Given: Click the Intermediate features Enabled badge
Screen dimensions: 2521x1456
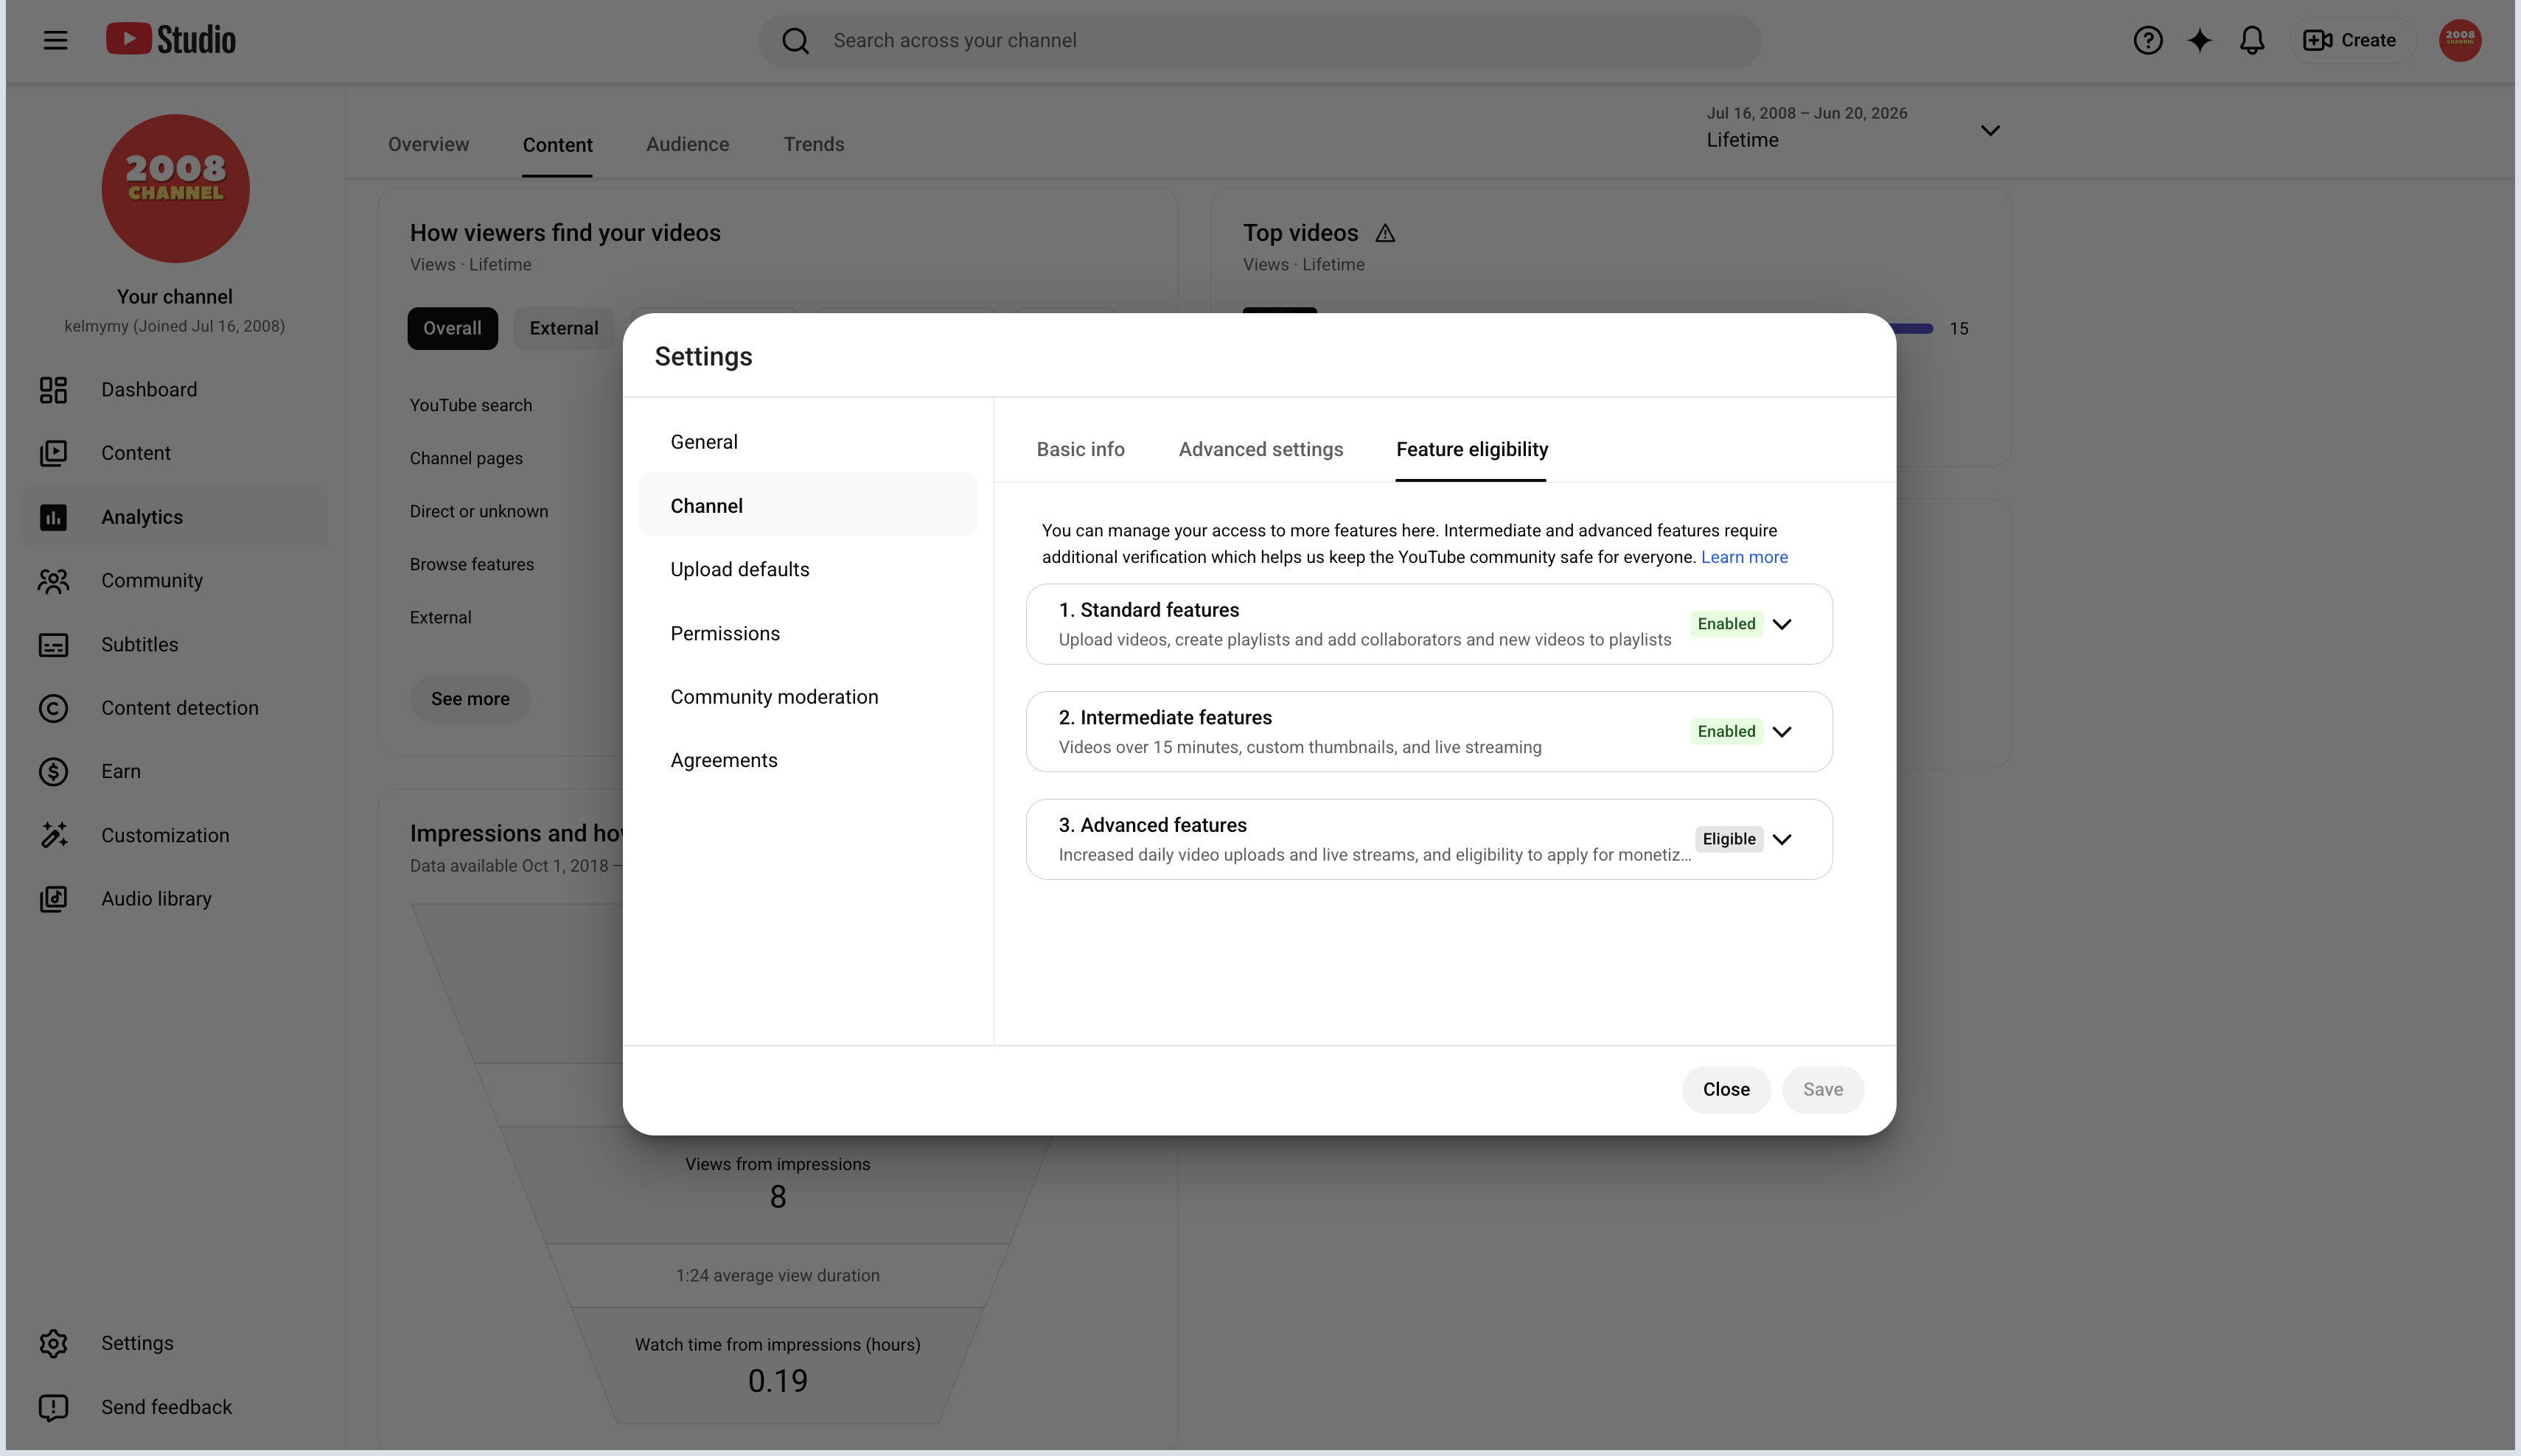Looking at the screenshot, I should click(1726, 732).
